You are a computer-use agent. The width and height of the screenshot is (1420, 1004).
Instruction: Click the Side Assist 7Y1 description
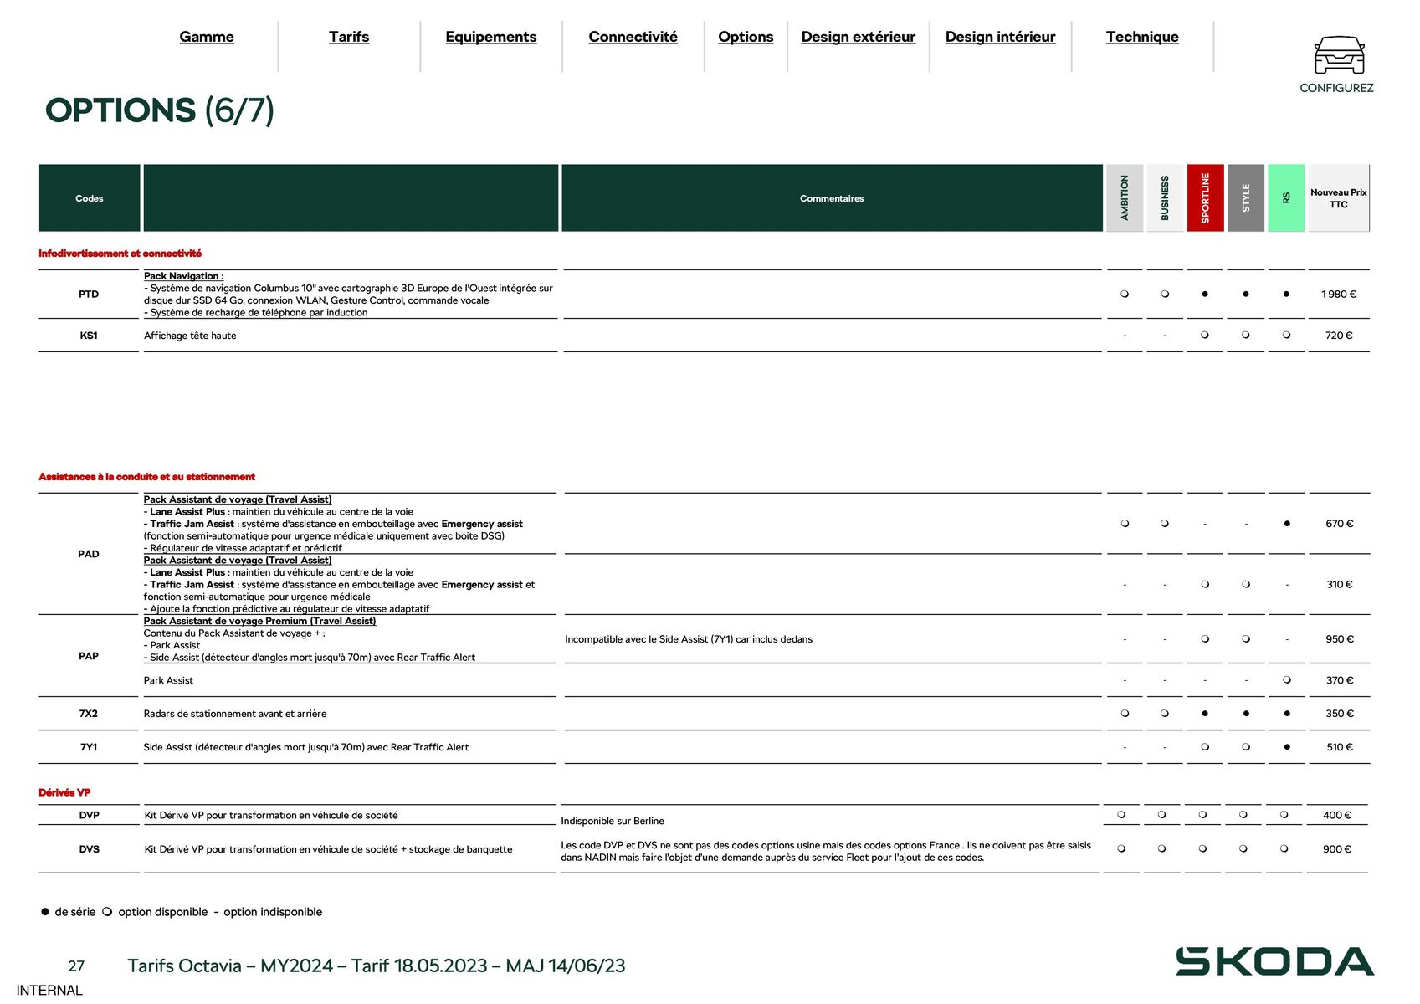(x=306, y=747)
